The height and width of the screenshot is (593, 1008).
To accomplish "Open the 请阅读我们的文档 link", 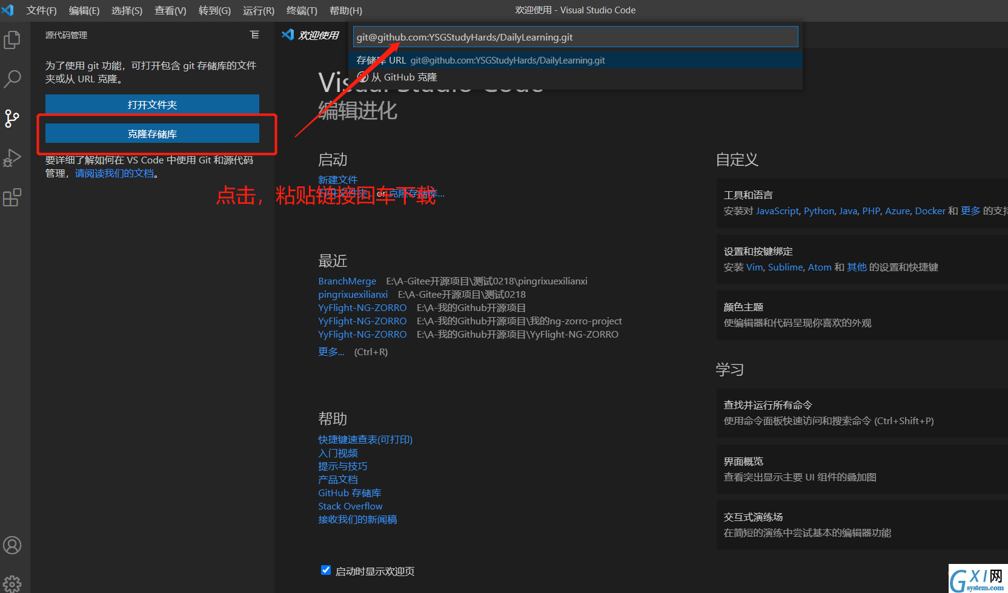I will 114,174.
